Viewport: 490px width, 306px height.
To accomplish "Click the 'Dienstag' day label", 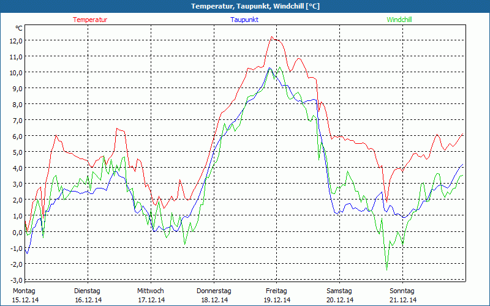I will (x=87, y=291).
